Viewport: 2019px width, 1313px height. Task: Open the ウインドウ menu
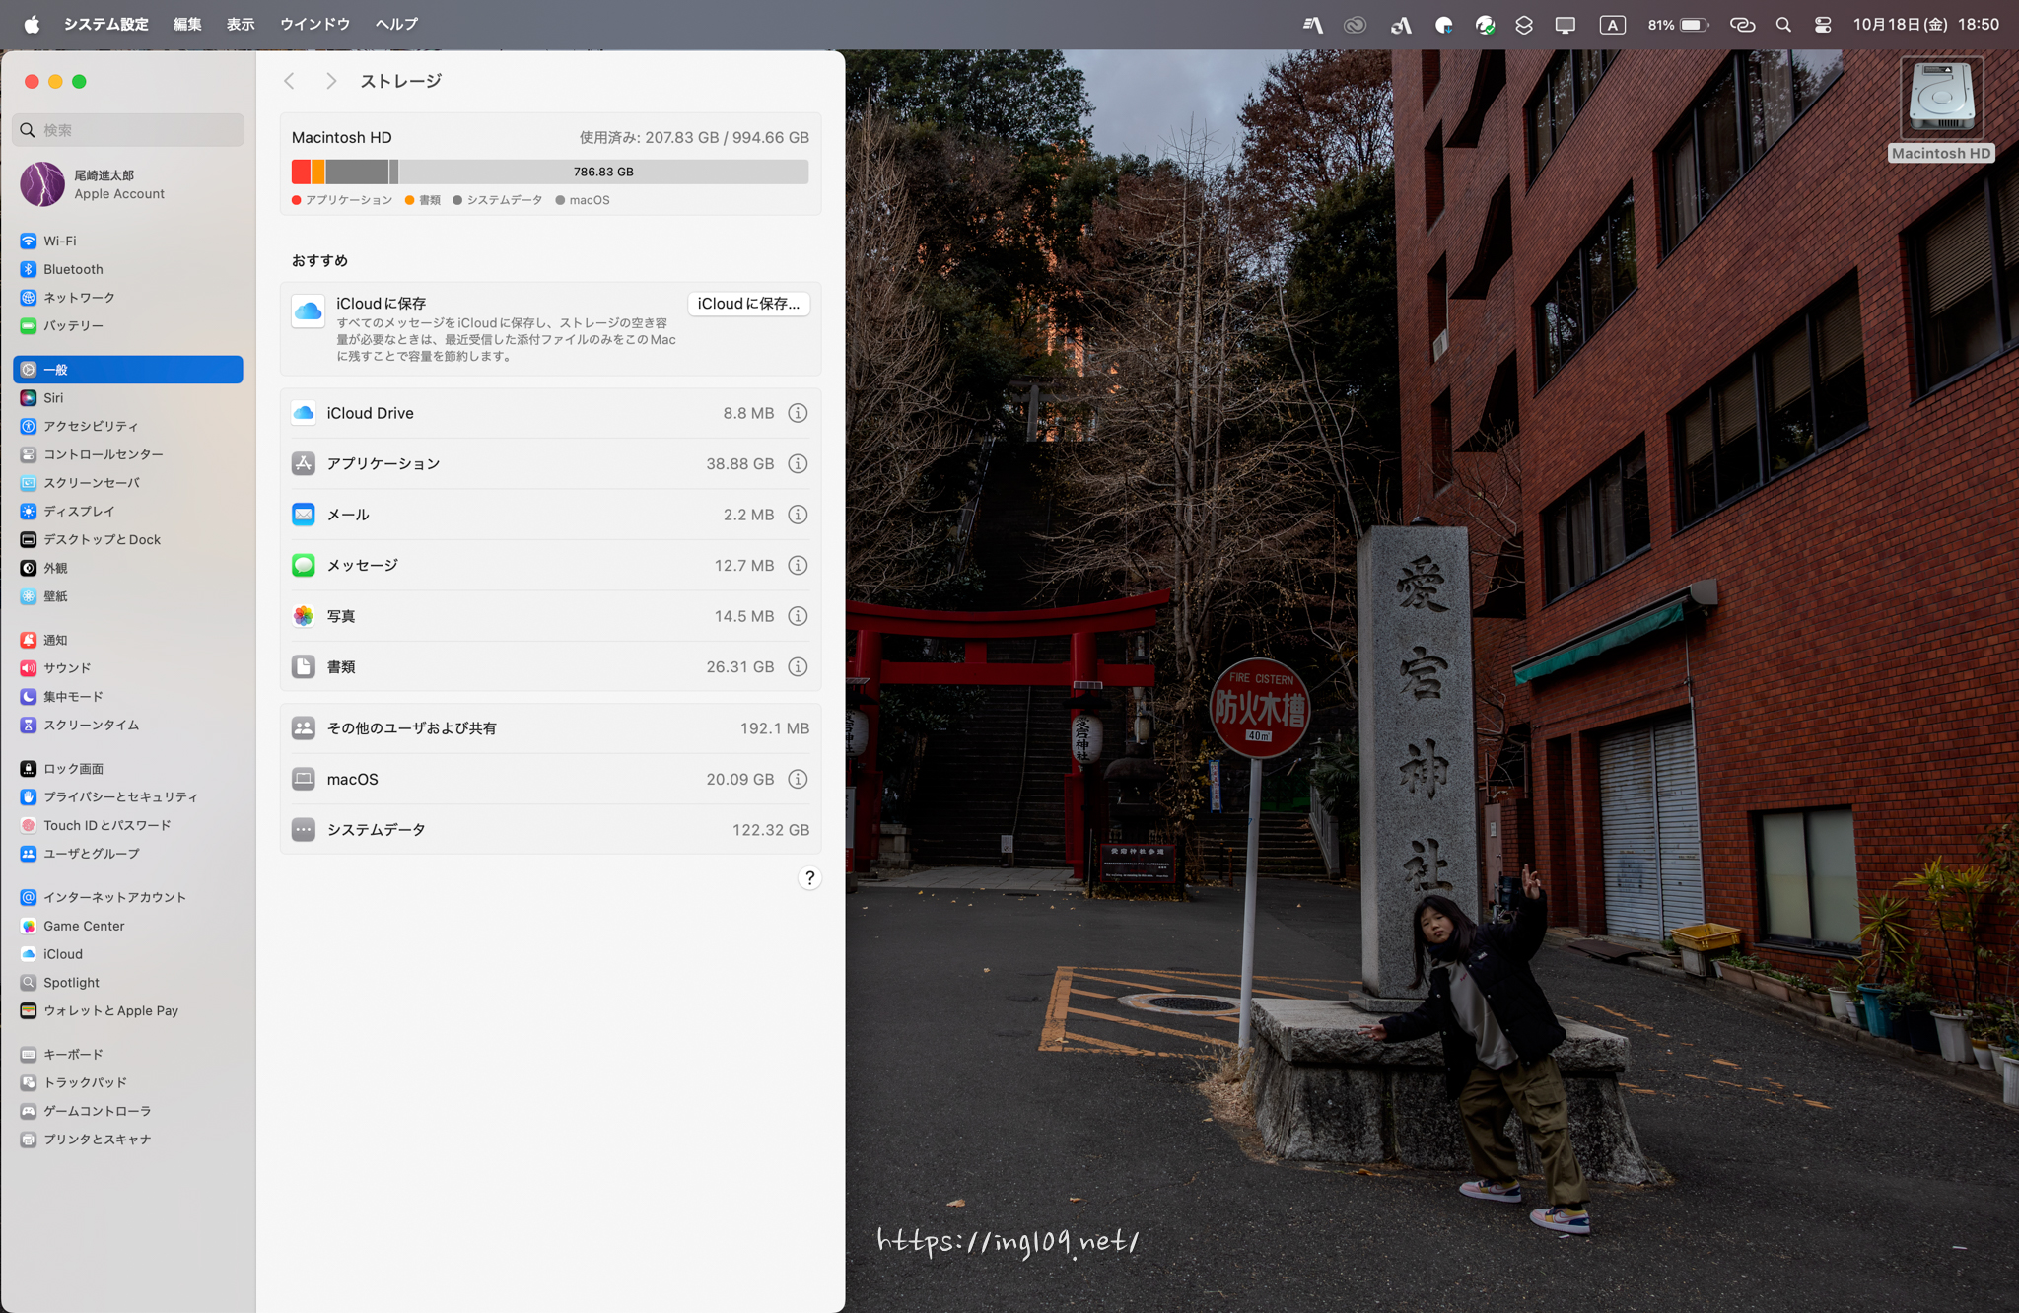314,24
